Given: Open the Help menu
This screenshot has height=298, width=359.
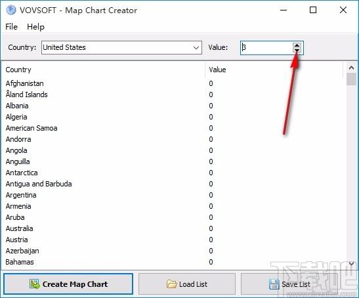Looking at the screenshot, I should [35, 27].
